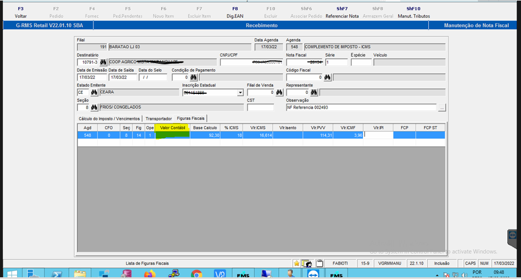Click the Vlr.ICMS cell 16,614
Screen dimensions: 521x280
point(258,135)
